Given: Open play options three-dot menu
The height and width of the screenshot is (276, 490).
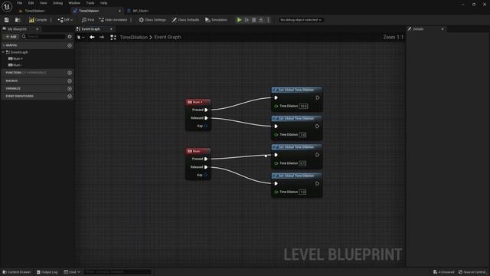Looking at the screenshot, I should pos(268,20).
